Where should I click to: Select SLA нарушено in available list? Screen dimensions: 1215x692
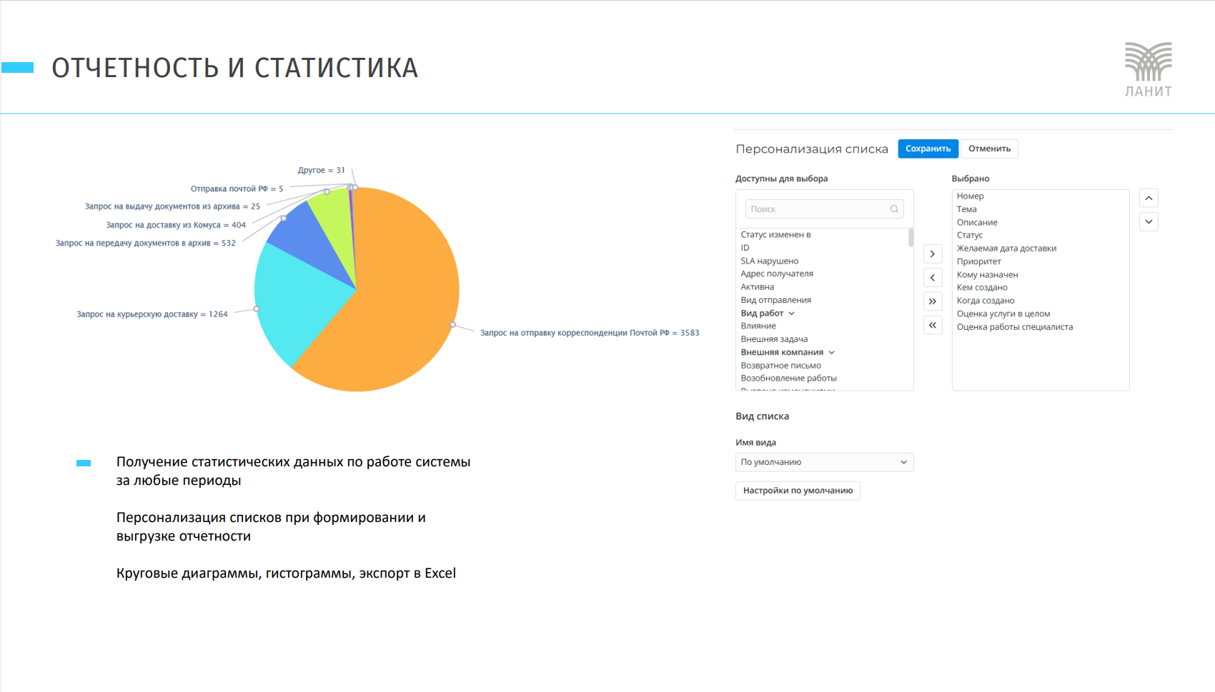point(770,261)
